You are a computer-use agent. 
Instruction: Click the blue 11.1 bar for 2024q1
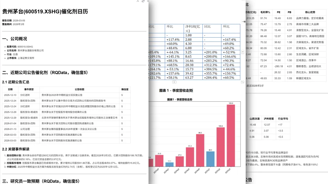(169, 164)
